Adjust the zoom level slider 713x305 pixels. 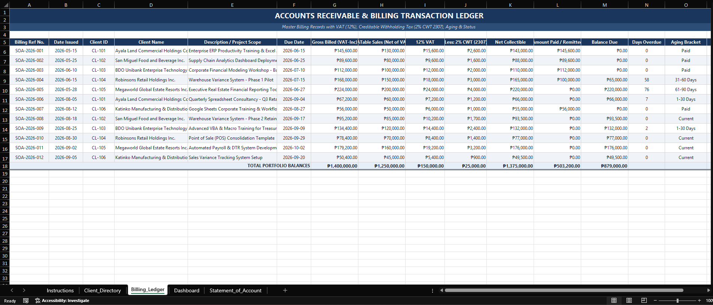coord(677,301)
